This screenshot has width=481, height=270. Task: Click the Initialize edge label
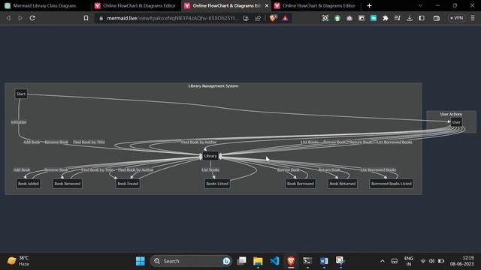(19, 122)
